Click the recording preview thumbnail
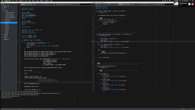The width and height of the screenshot is (195, 110). point(176,4)
